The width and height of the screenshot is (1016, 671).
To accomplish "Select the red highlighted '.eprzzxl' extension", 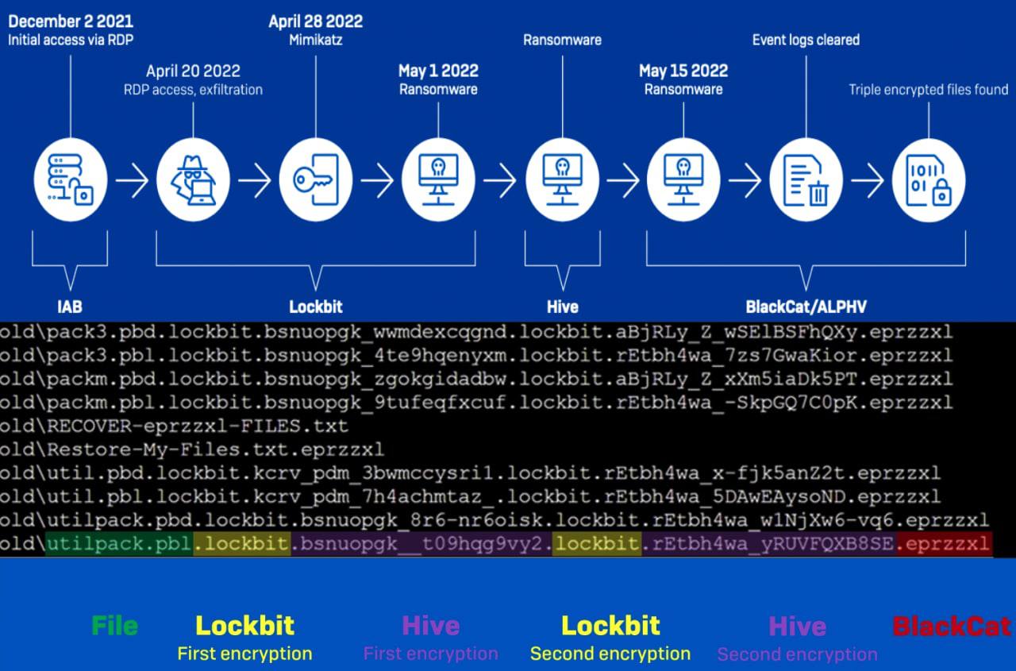I will point(944,545).
